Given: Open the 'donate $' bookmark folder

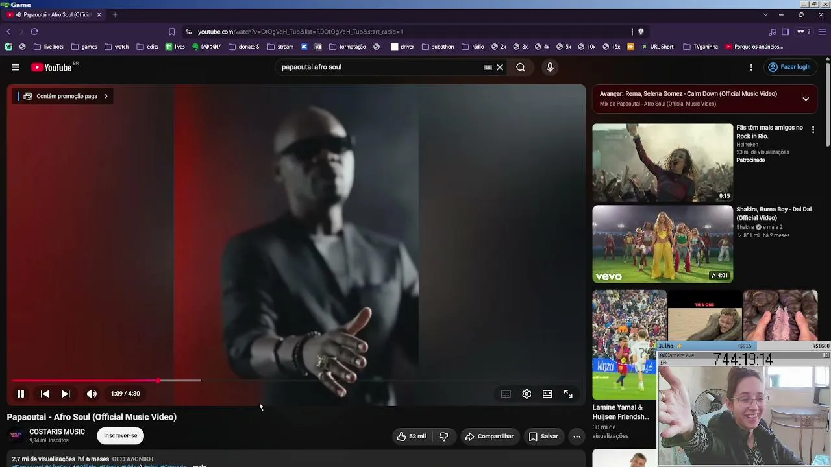Looking at the screenshot, I should (x=244, y=47).
